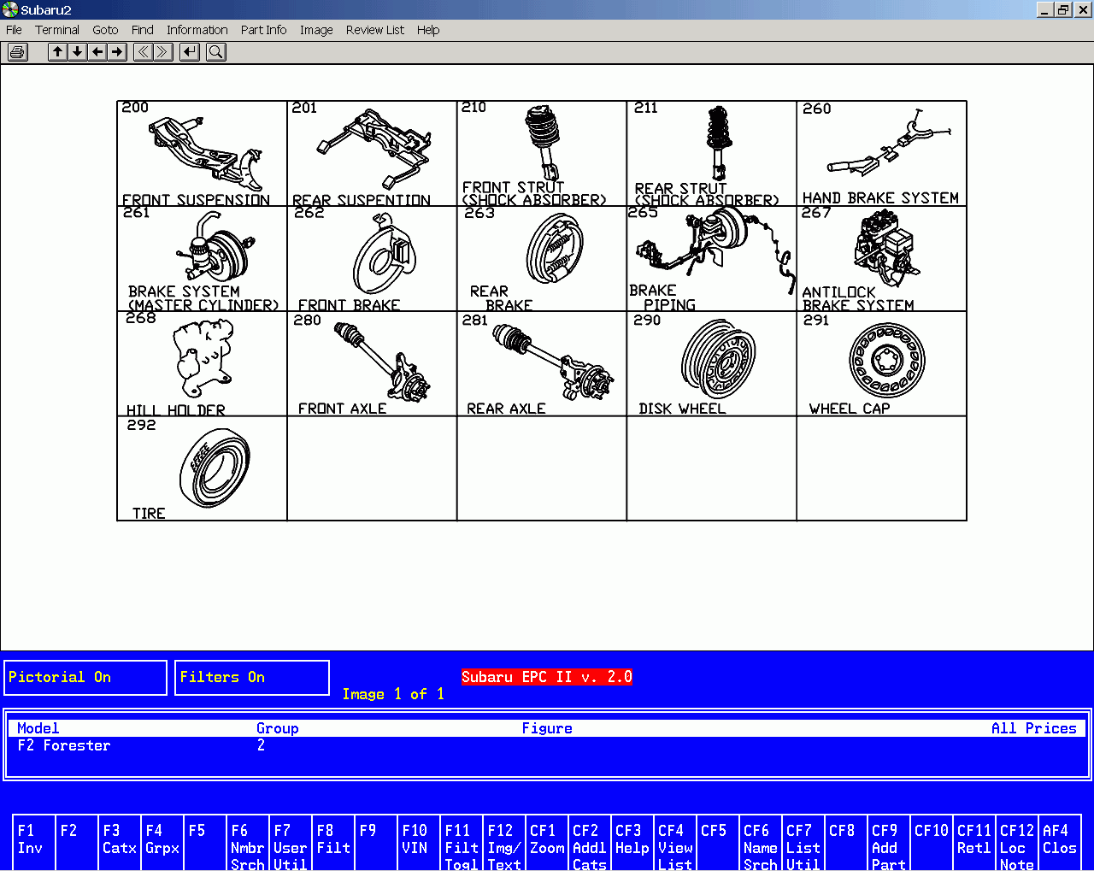Screen dimensions: 1094x871
Task: Click the double left chevron button
Action: pyautogui.click(x=143, y=52)
